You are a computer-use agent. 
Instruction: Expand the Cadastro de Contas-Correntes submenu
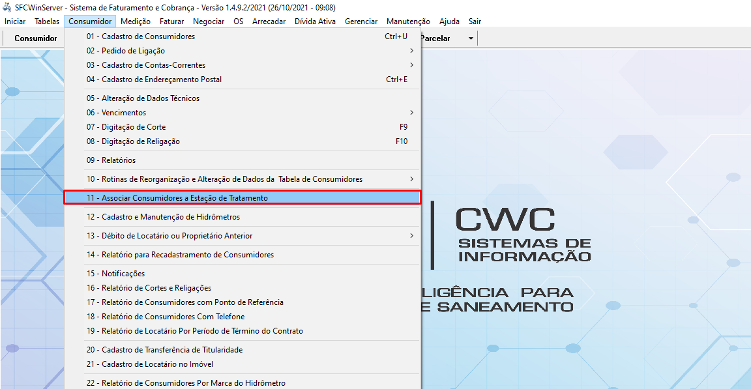[x=411, y=65]
